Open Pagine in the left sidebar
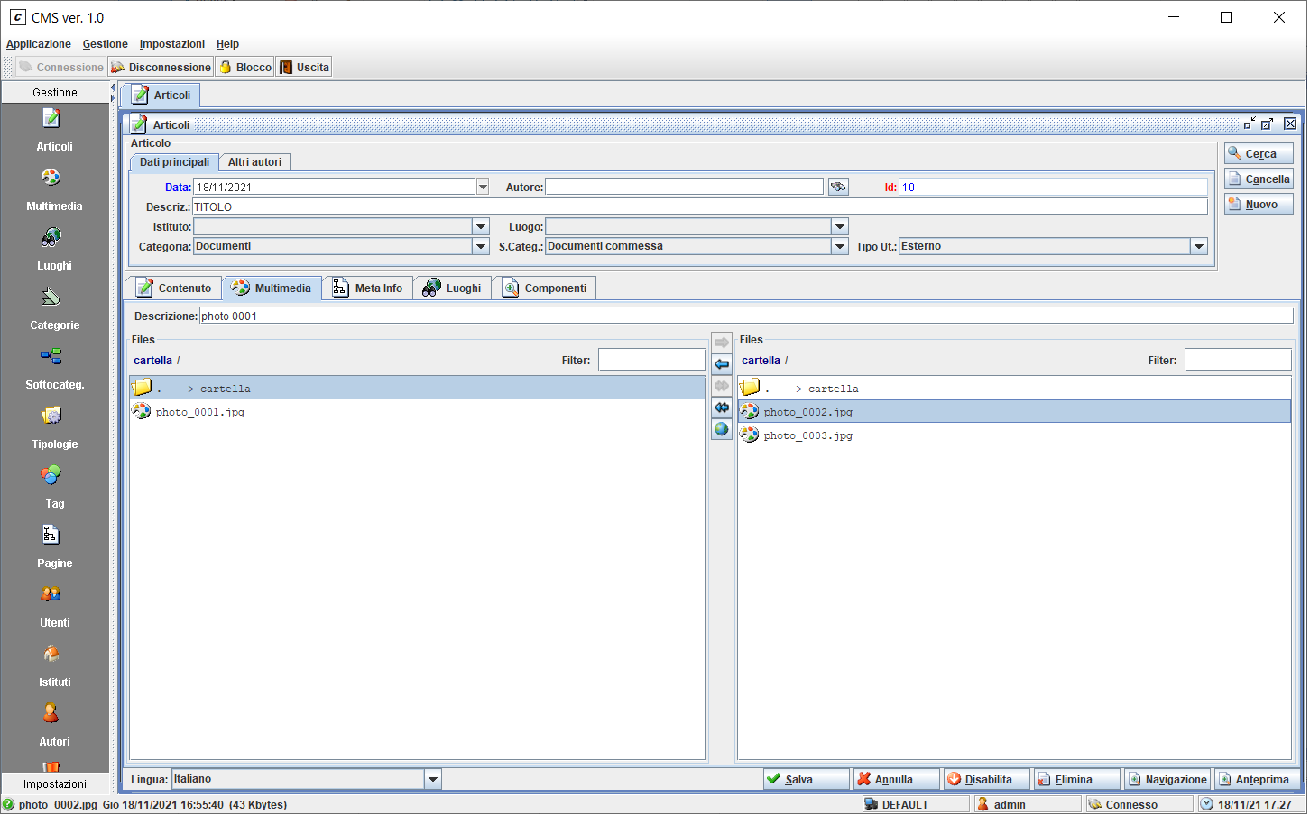The width and height of the screenshot is (1310, 815). click(54, 547)
